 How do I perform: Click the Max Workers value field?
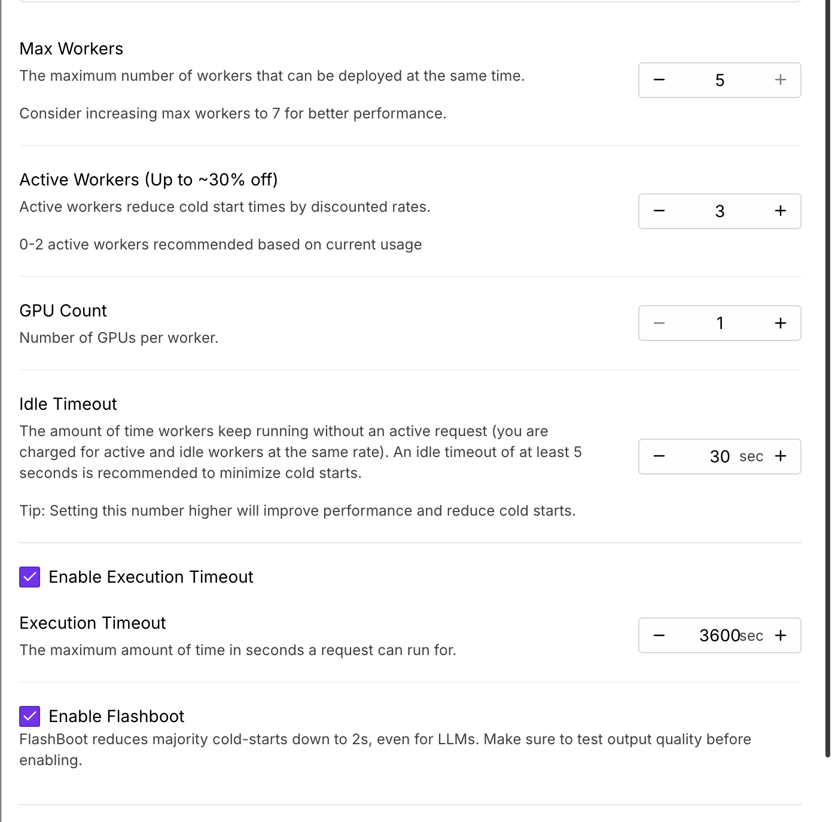[x=720, y=80]
